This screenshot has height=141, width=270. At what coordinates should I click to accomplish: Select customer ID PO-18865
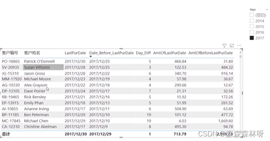click(11, 61)
